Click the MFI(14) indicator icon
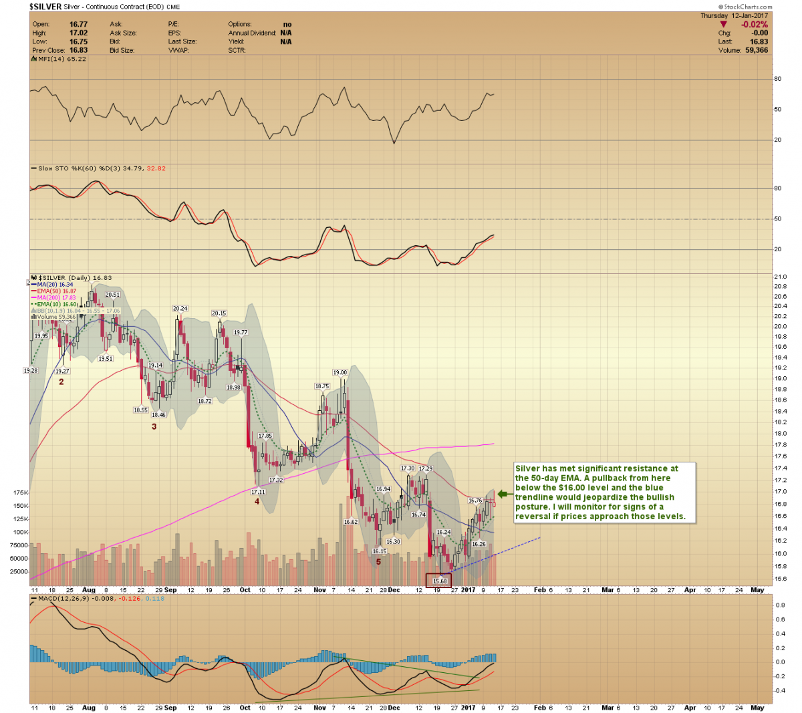The image size is (802, 713). point(33,59)
